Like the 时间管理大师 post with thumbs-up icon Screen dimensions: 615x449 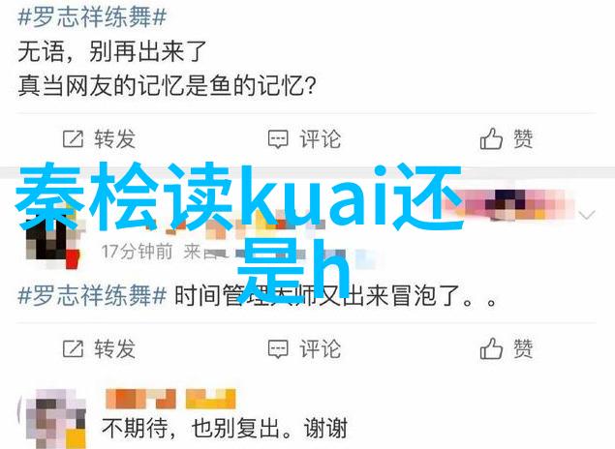coord(491,348)
